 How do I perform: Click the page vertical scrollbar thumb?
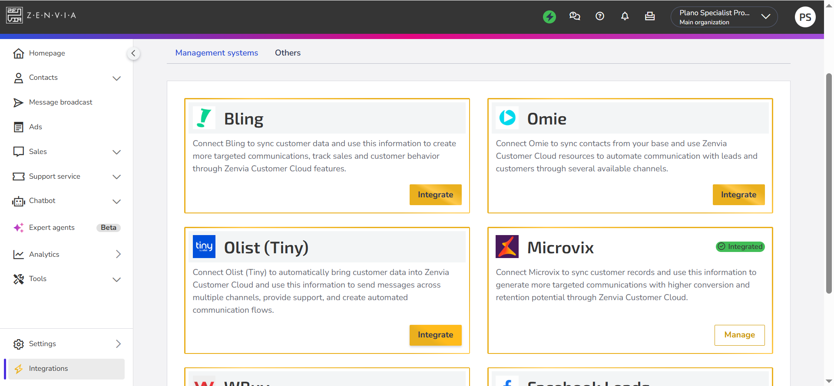pos(829,183)
